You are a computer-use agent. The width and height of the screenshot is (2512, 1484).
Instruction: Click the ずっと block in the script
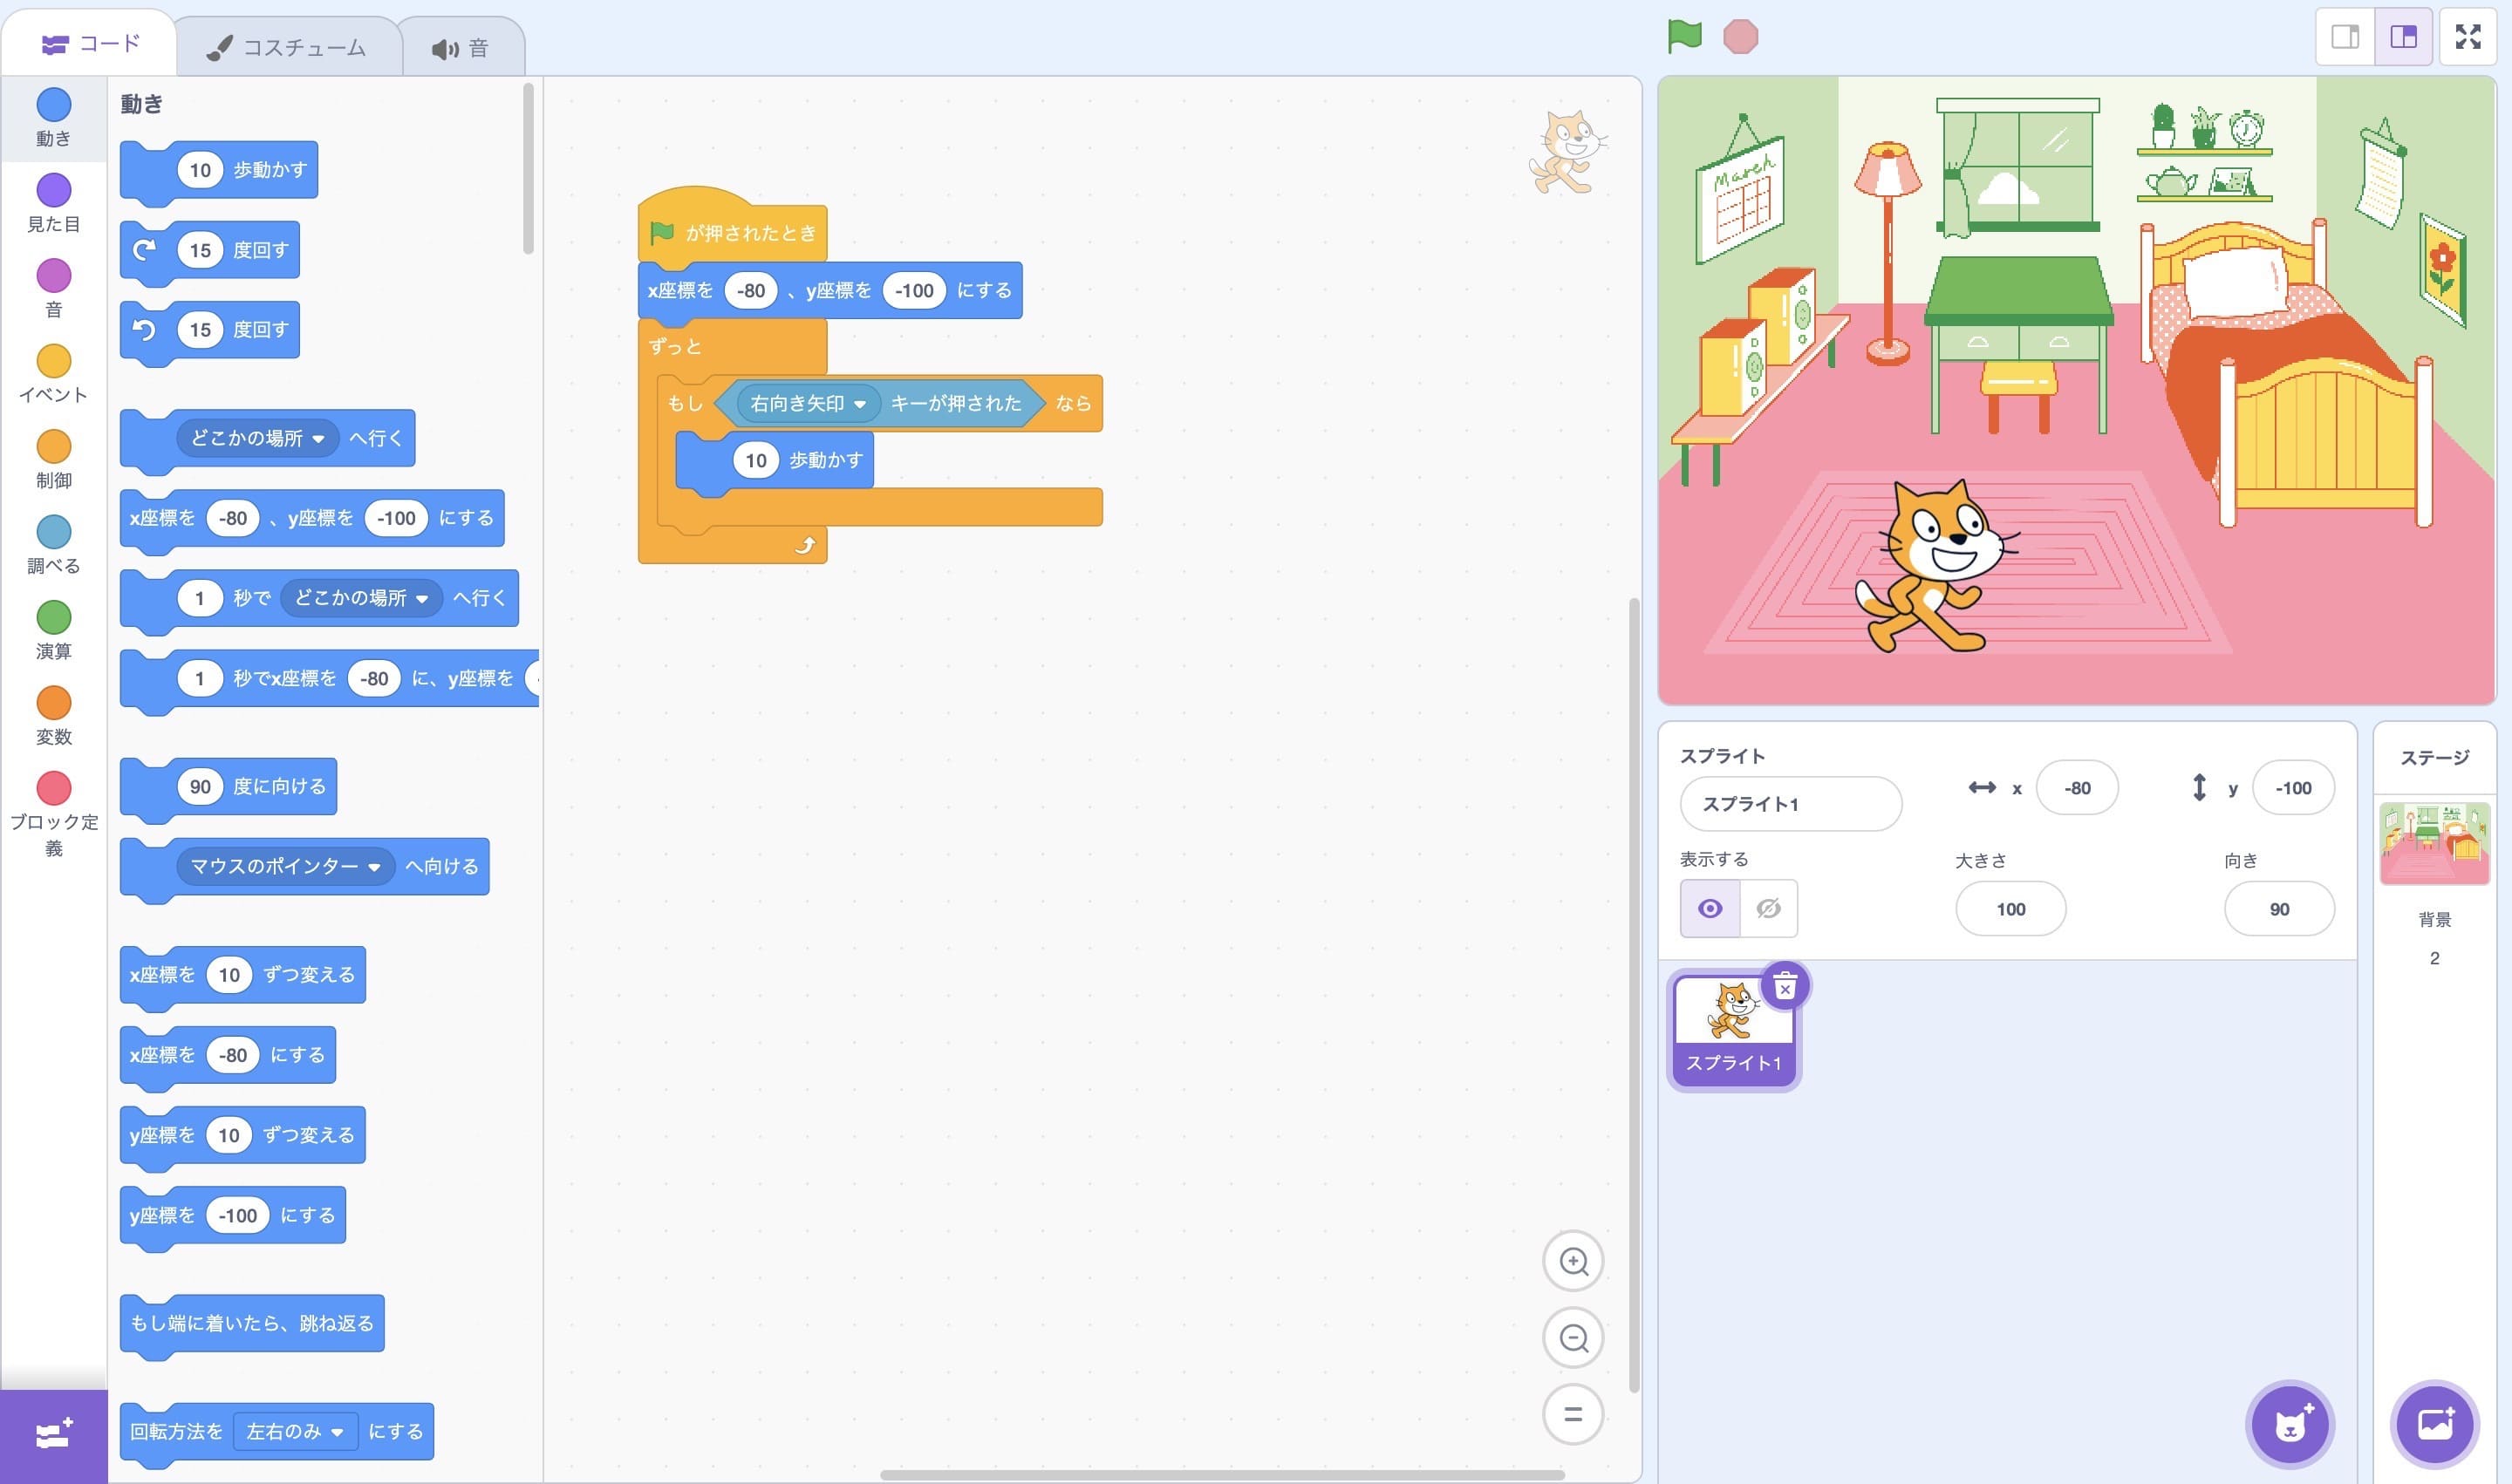(x=676, y=347)
